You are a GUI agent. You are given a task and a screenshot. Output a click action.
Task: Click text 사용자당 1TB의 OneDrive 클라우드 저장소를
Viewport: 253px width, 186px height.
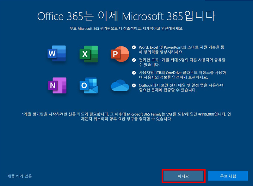[182, 75]
